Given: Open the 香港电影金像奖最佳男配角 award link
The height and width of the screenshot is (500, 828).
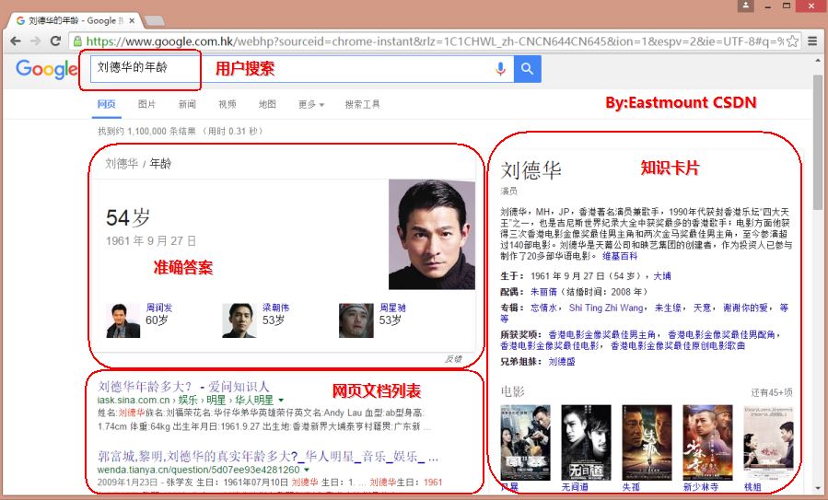Looking at the screenshot, I should 721,335.
